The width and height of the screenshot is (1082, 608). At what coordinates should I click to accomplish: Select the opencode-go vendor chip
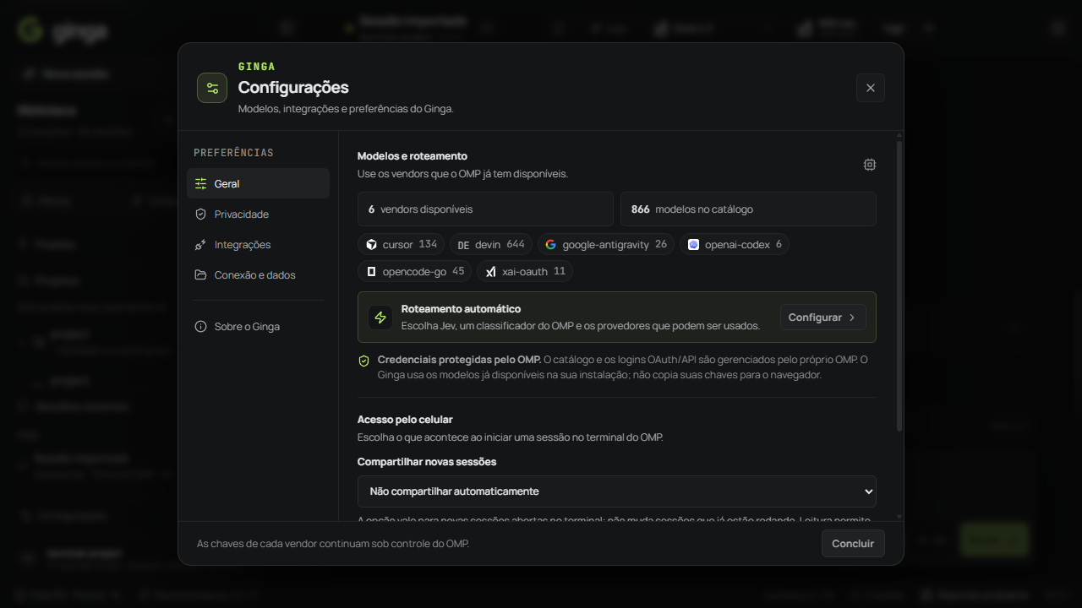[x=414, y=271]
